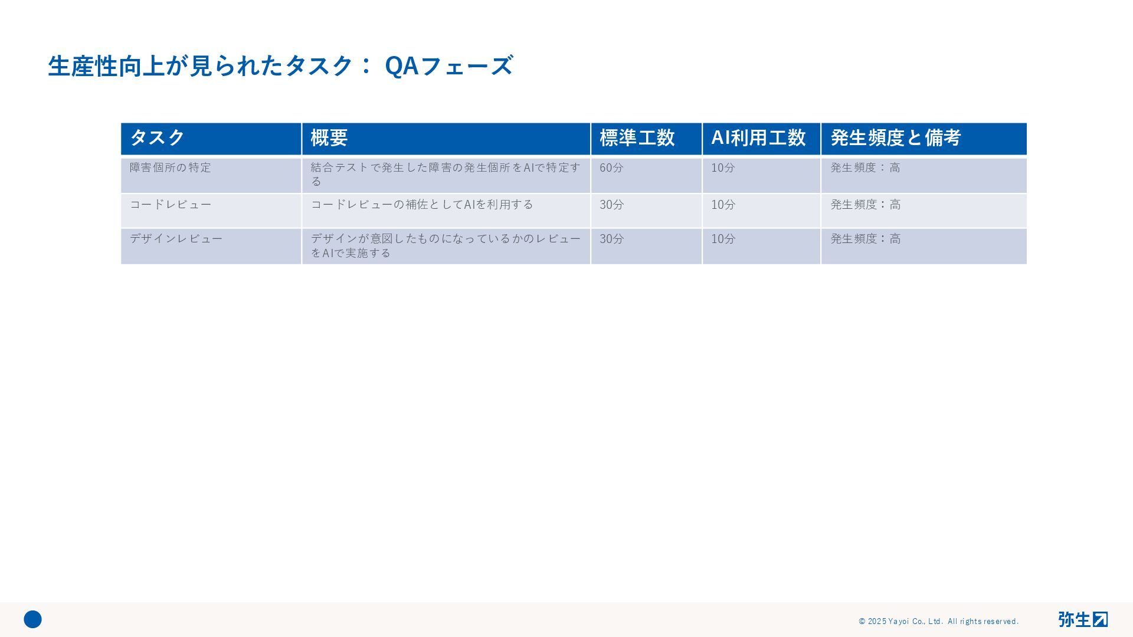Click the デザインレビュー row's 30分 cell
1133x637 pixels.
pos(646,246)
